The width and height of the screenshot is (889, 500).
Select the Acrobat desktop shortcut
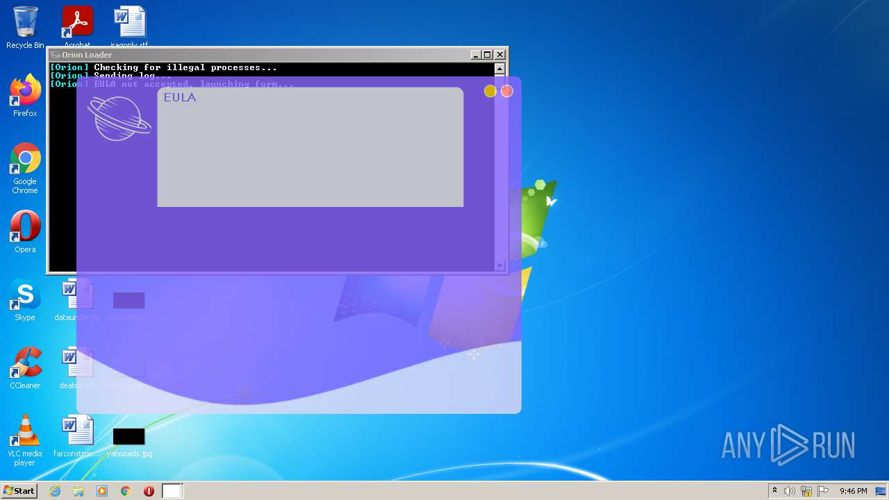click(77, 26)
